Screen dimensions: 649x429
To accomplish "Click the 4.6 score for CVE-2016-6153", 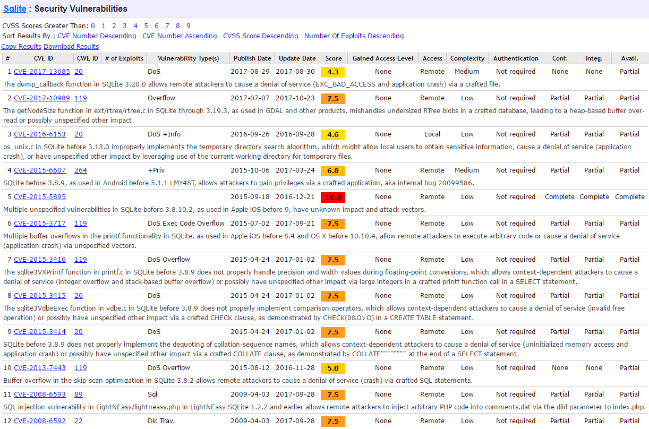I will click(x=333, y=134).
